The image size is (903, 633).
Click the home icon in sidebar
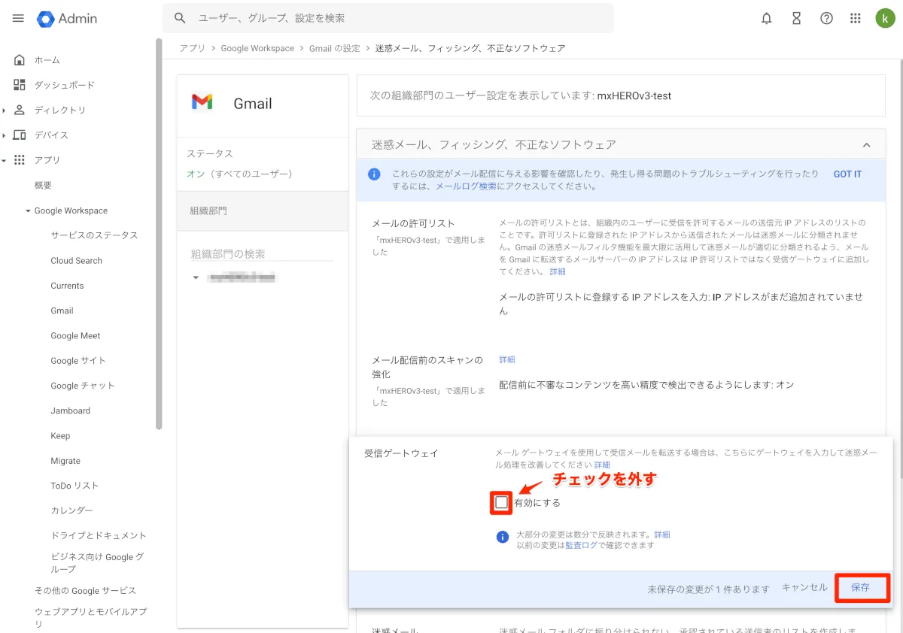pyautogui.click(x=20, y=60)
